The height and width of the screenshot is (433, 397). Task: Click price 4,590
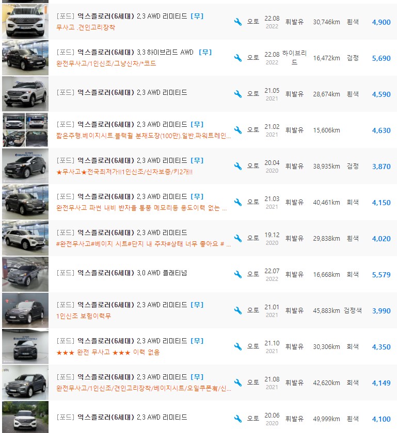(x=381, y=94)
